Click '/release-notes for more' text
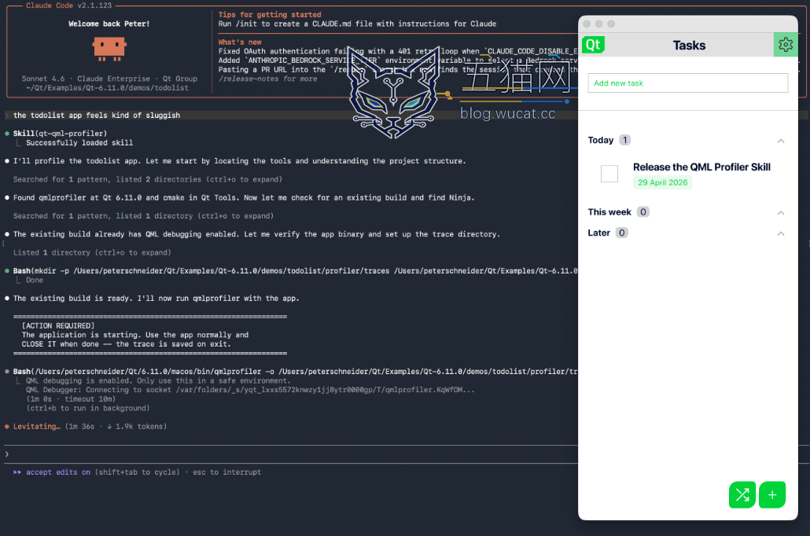The image size is (810, 536). point(267,79)
